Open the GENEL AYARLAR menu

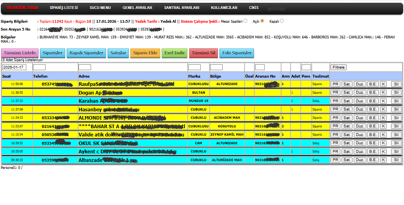pyautogui.click(x=137, y=8)
